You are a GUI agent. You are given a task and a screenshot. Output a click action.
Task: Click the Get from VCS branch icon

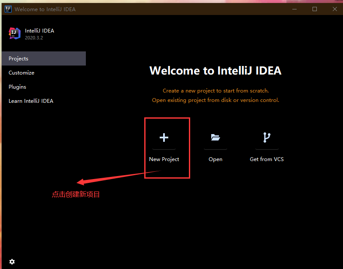coord(267,137)
